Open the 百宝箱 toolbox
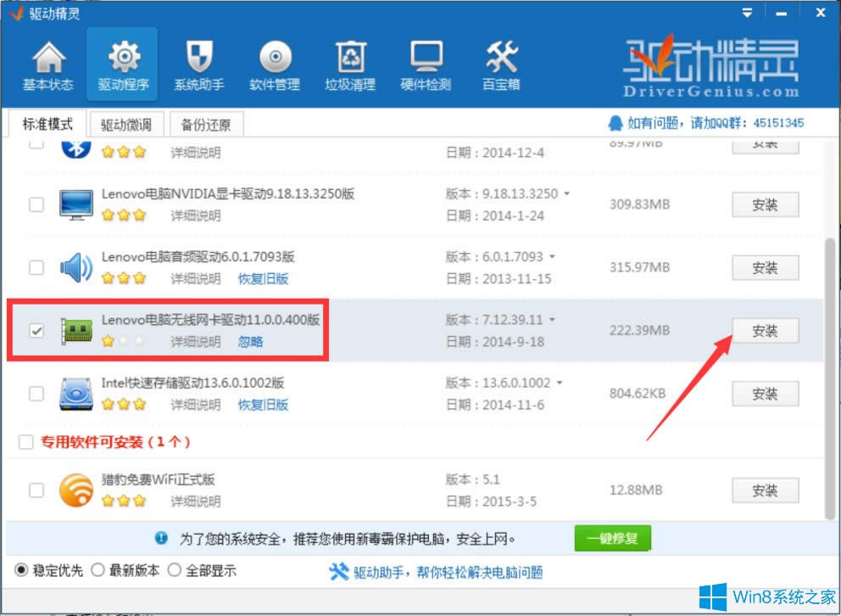841x616 pixels. click(500, 64)
